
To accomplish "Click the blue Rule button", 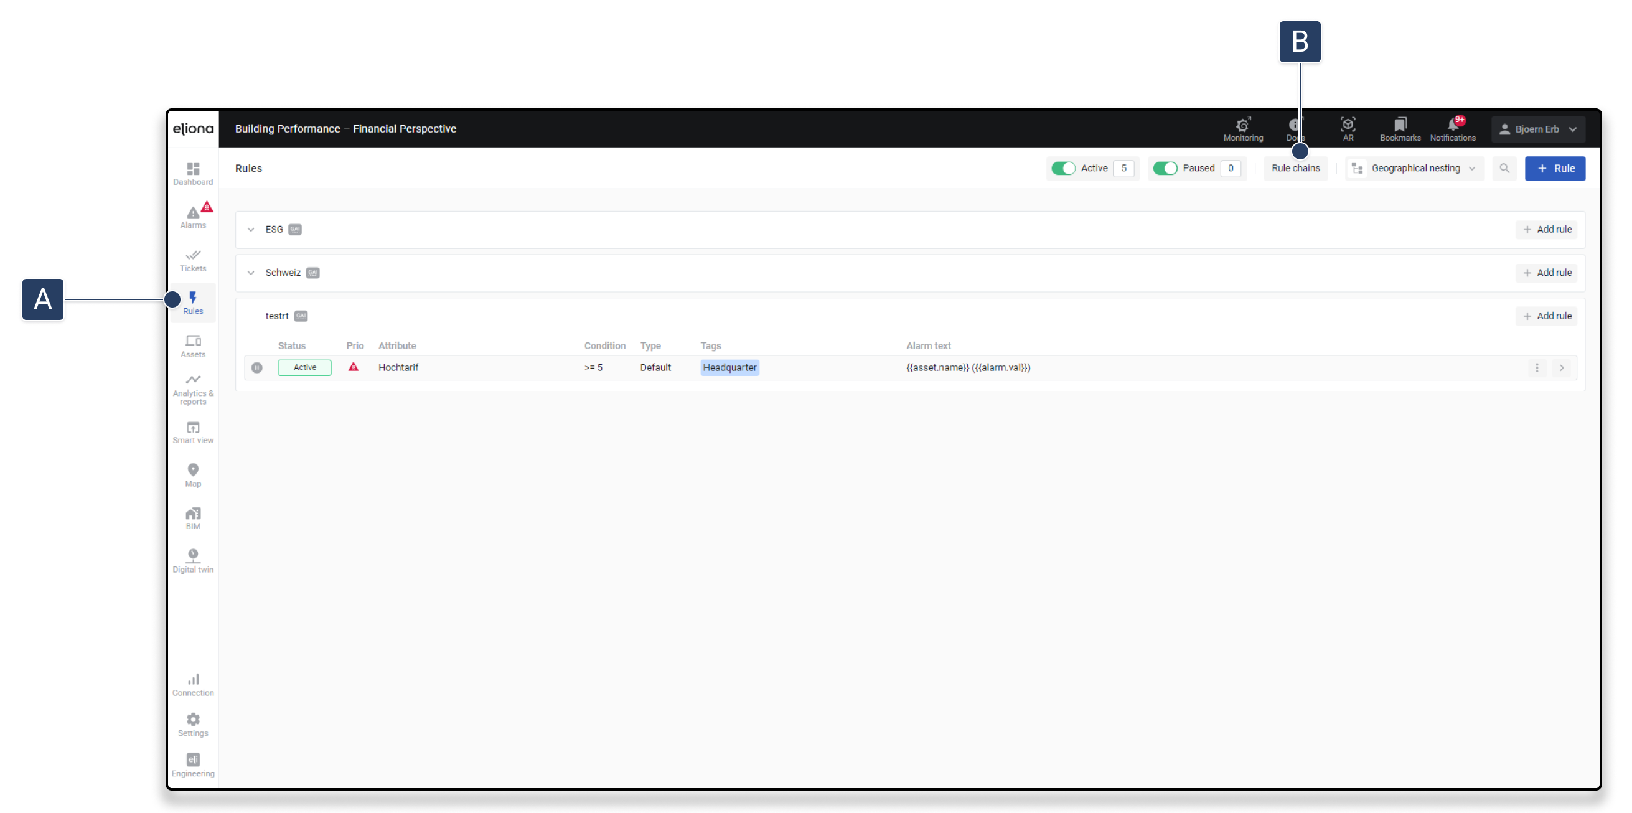I will [x=1554, y=168].
